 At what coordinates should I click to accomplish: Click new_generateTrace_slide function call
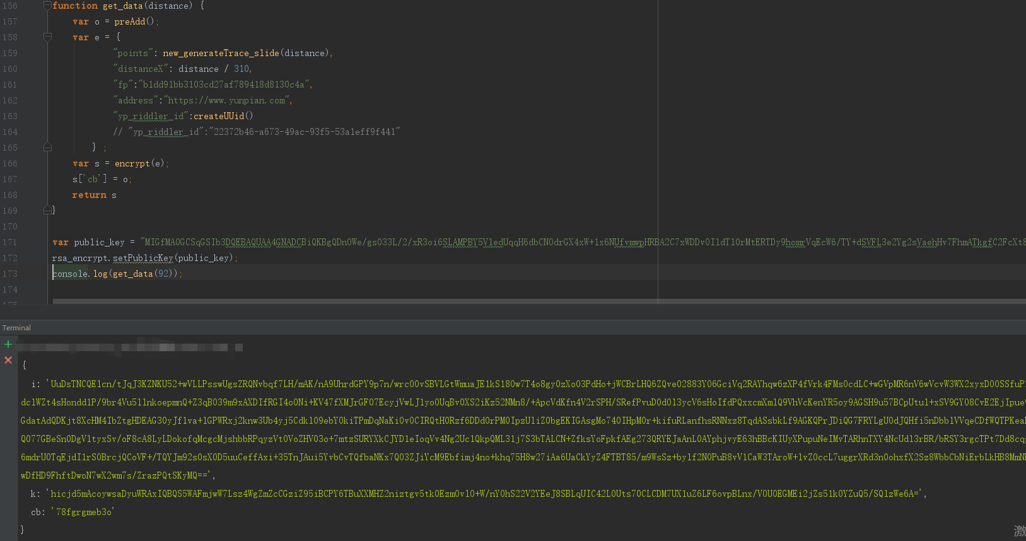pos(245,53)
